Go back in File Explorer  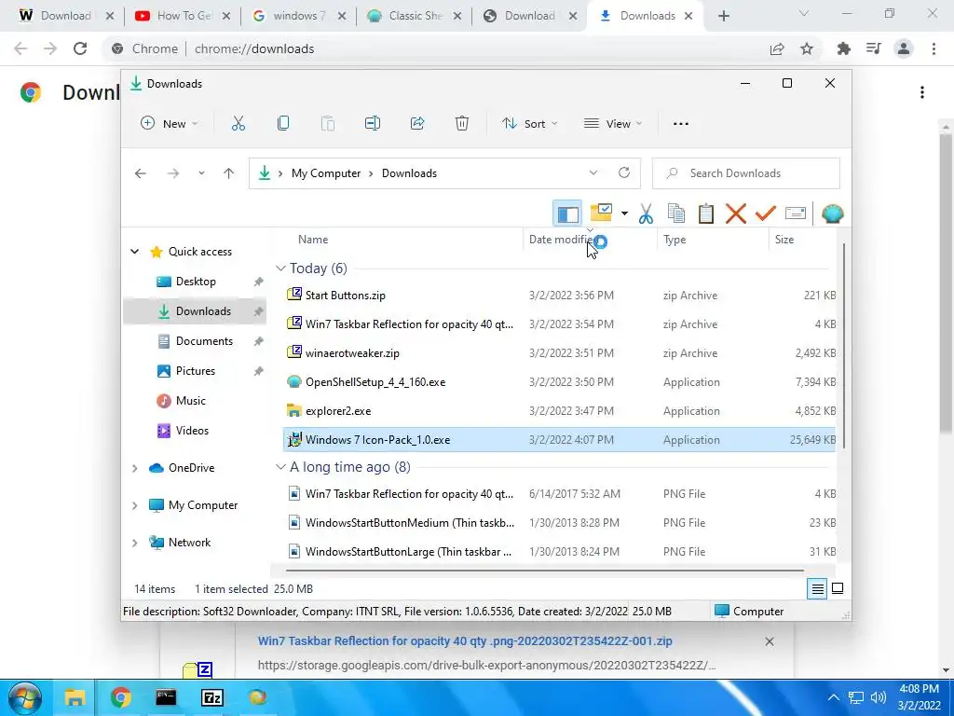click(141, 173)
